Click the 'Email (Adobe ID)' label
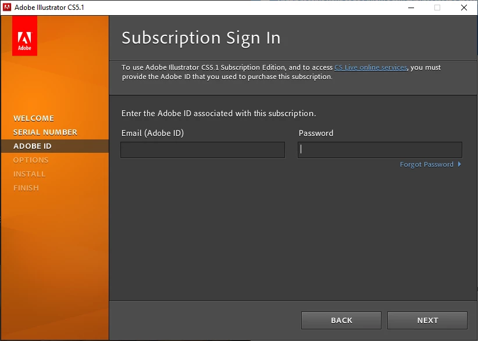478x341 pixels. coord(152,133)
